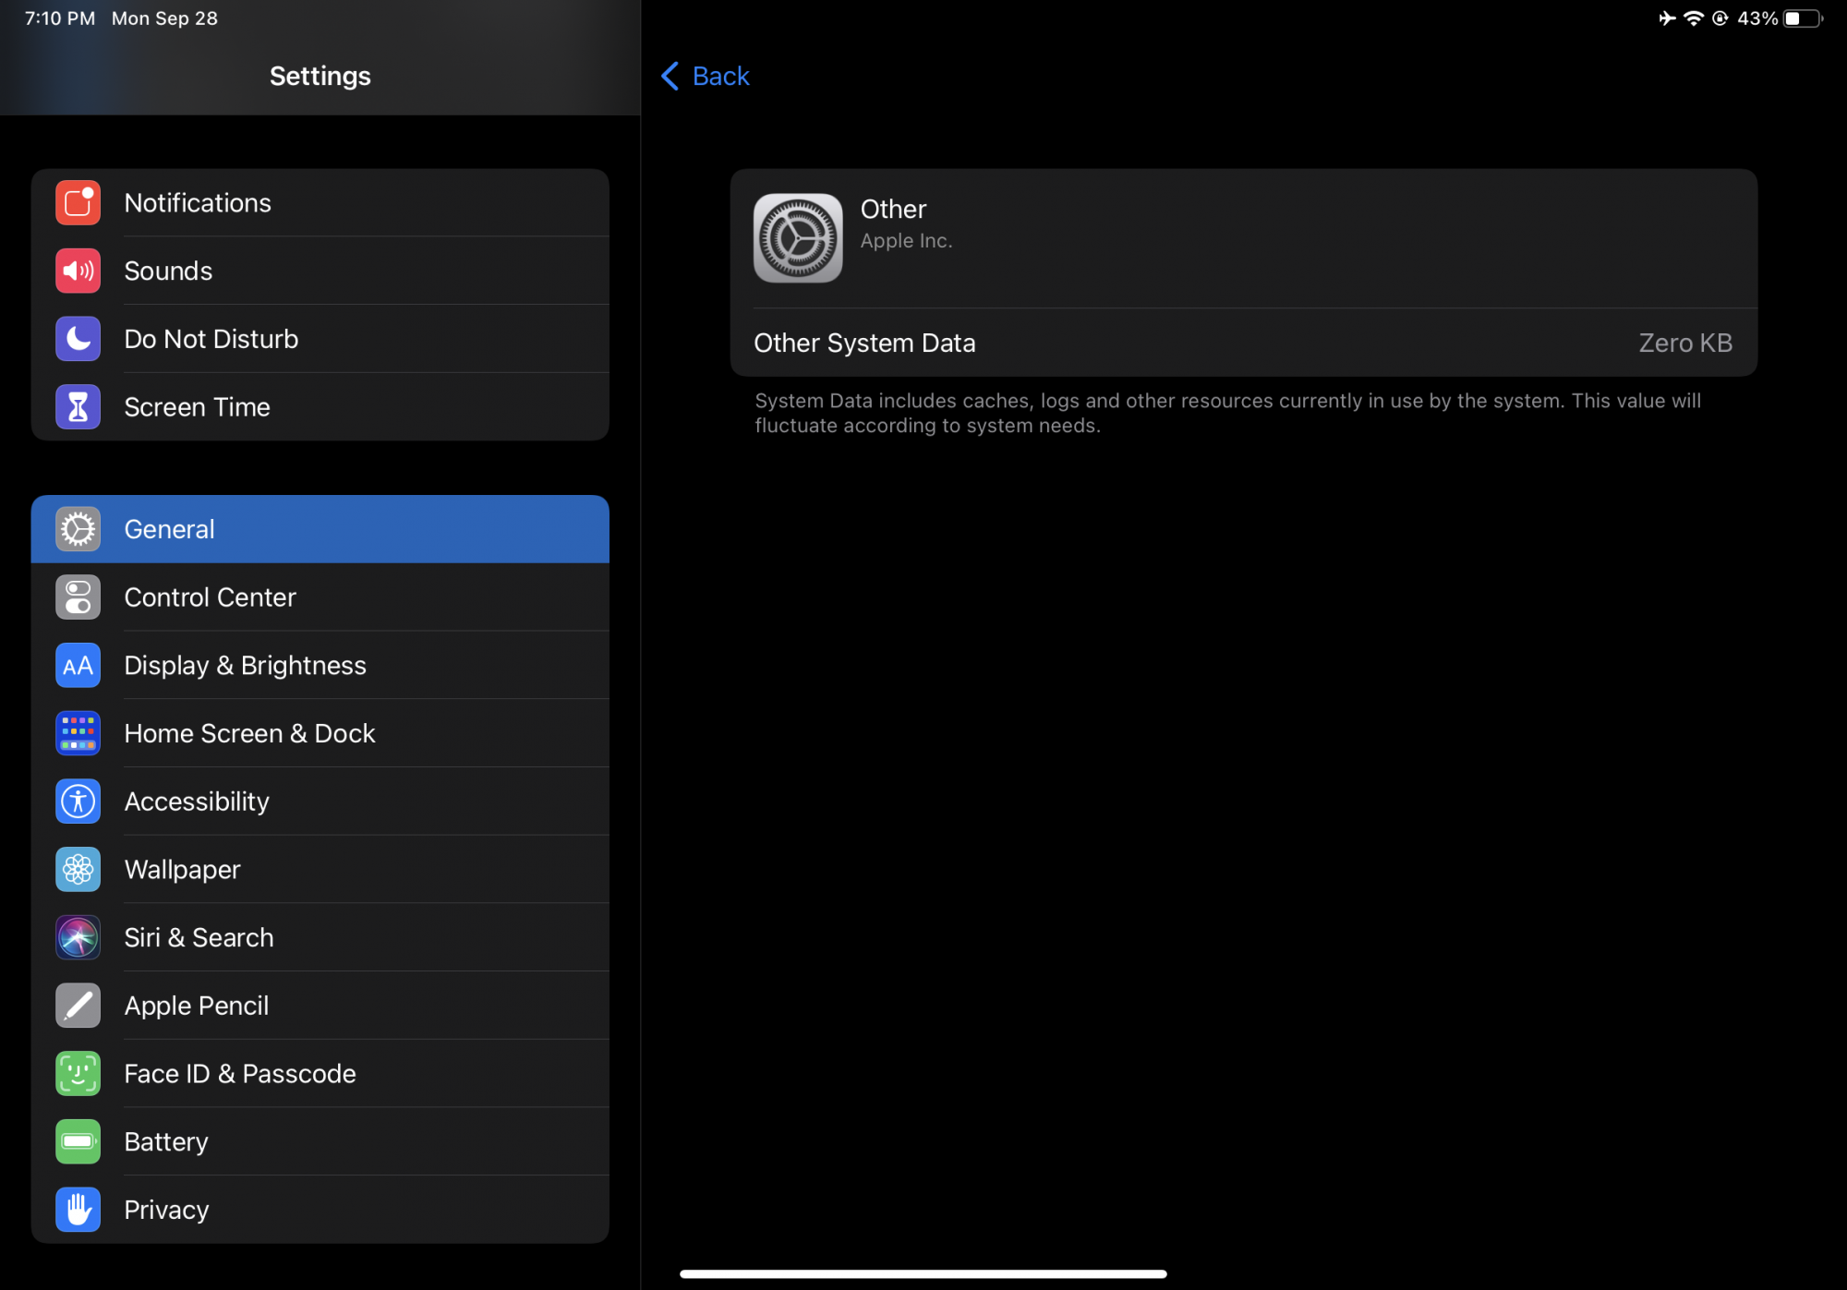Tap the Display & Brightness AA icon
1847x1290 pixels.
click(x=78, y=666)
